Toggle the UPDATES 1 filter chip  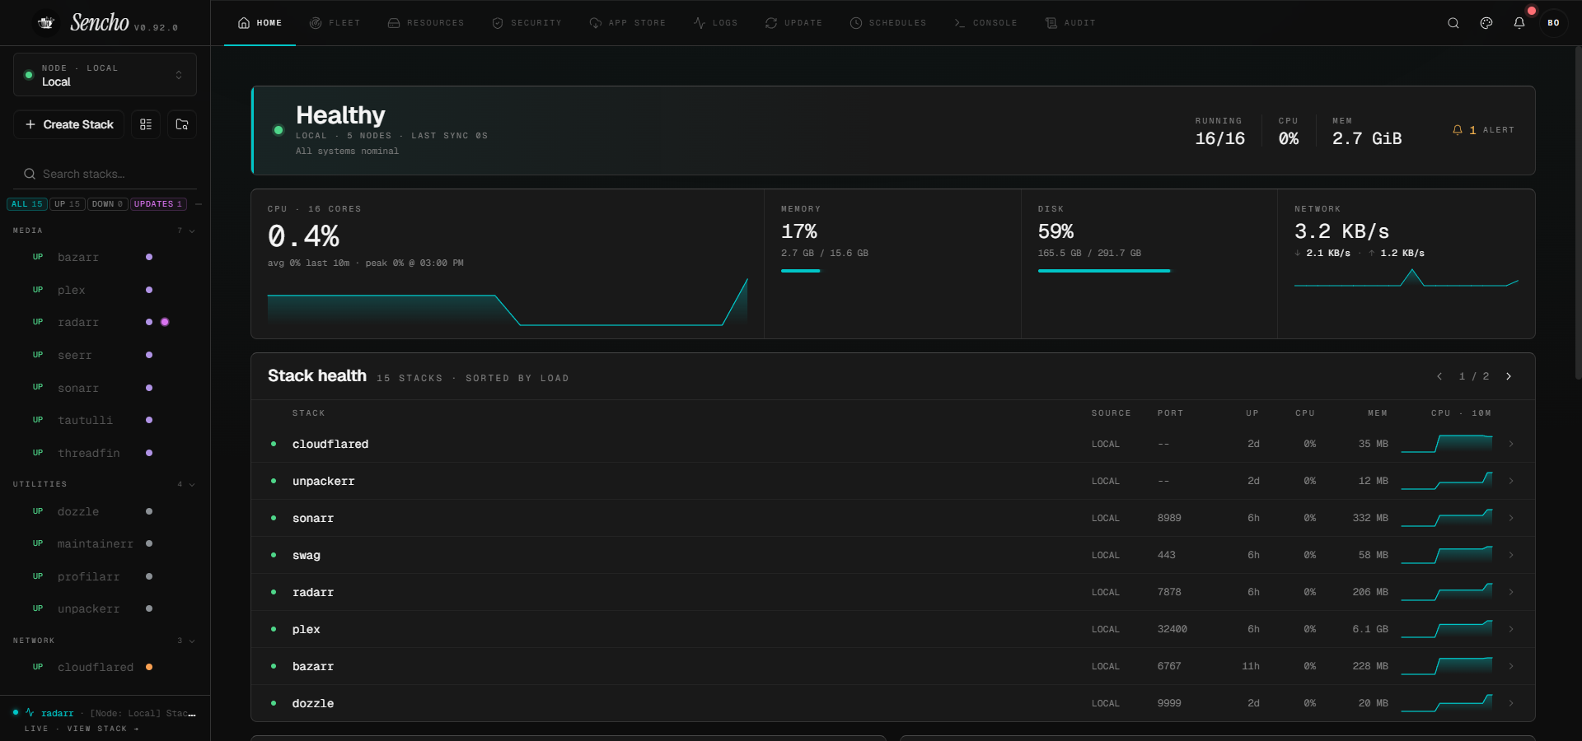[x=158, y=204]
